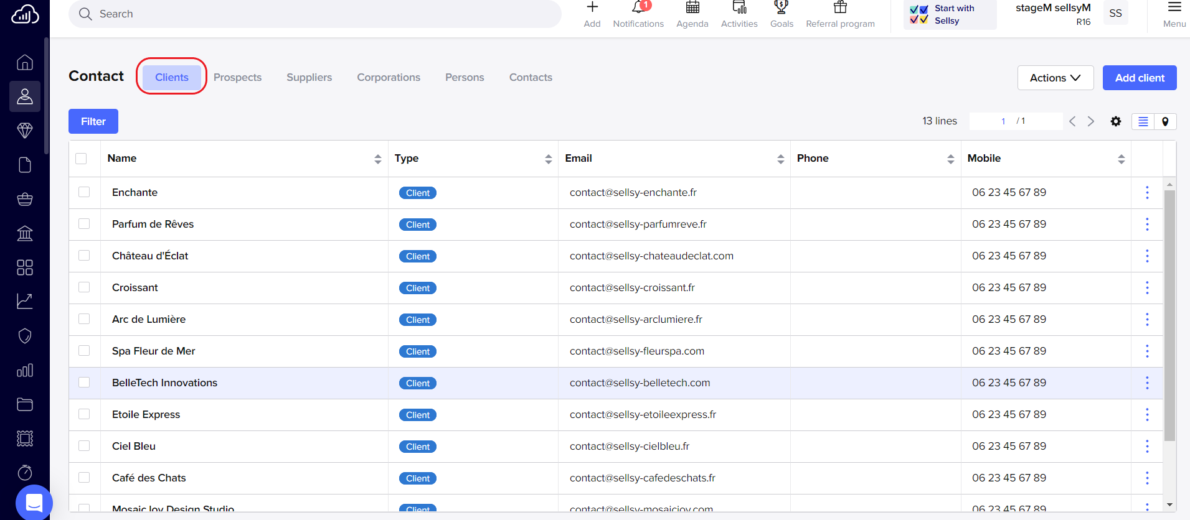Click the Add client button

pyautogui.click(x=1140, y=78)
